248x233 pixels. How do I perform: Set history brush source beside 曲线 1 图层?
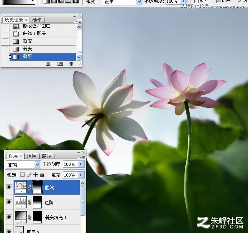[x=6, y=33]
